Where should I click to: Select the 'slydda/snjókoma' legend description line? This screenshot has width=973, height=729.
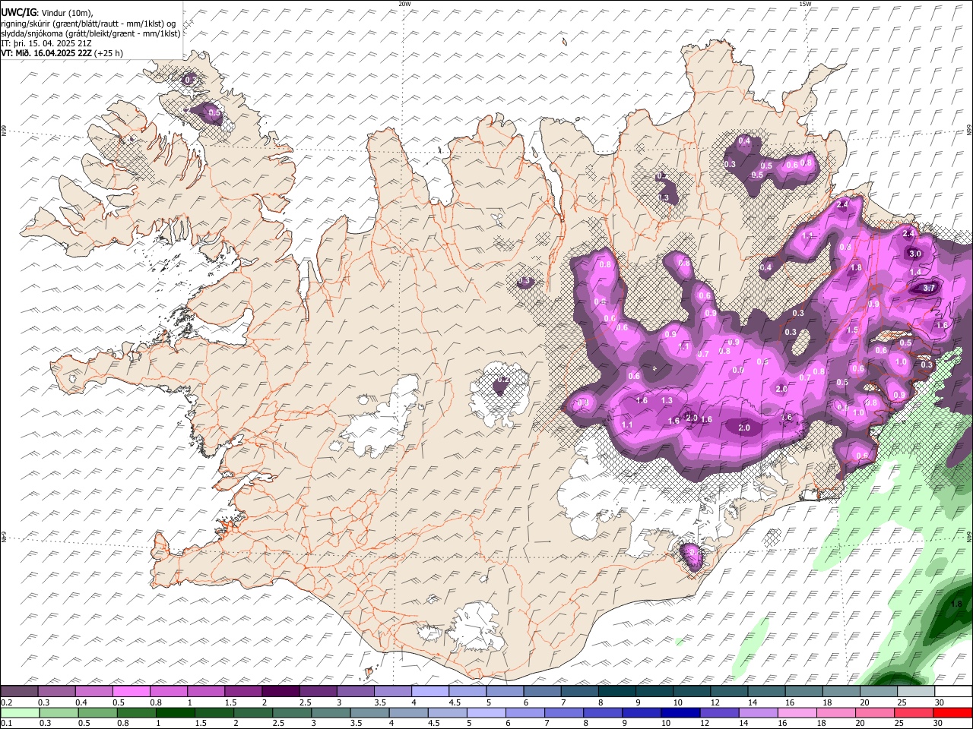point(90,33)
